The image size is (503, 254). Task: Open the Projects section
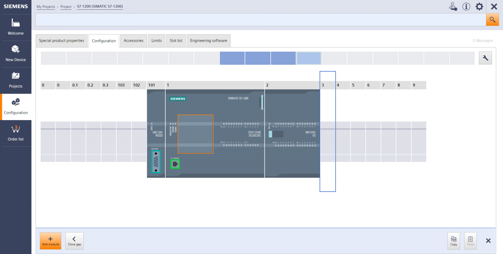coord(16,80)
